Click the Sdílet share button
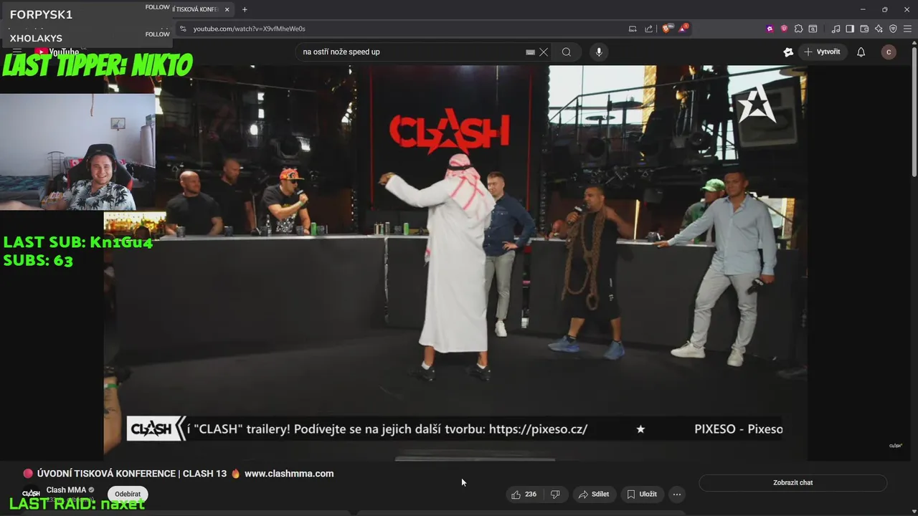This screenshot has height=516, width=918. 594,494
